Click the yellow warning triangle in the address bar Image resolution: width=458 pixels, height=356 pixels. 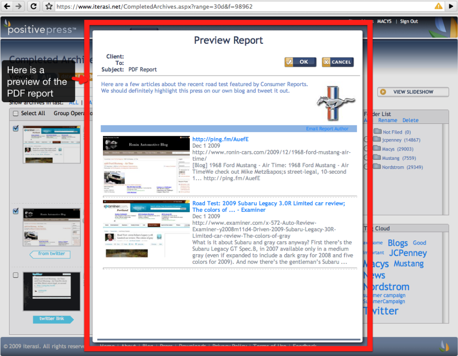[x=438, y=6]
